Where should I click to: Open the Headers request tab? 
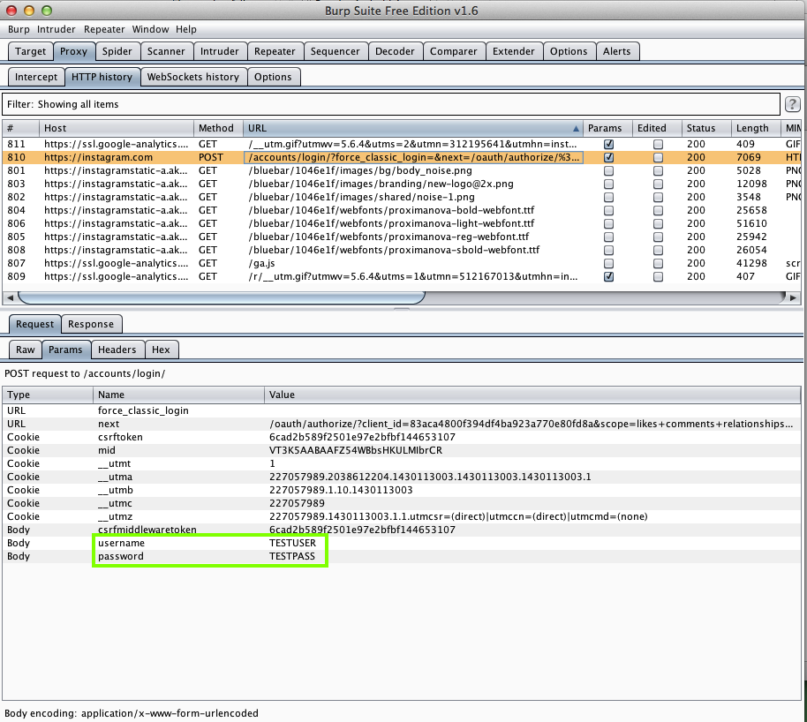pyautogui.click(x=117, y=350)
